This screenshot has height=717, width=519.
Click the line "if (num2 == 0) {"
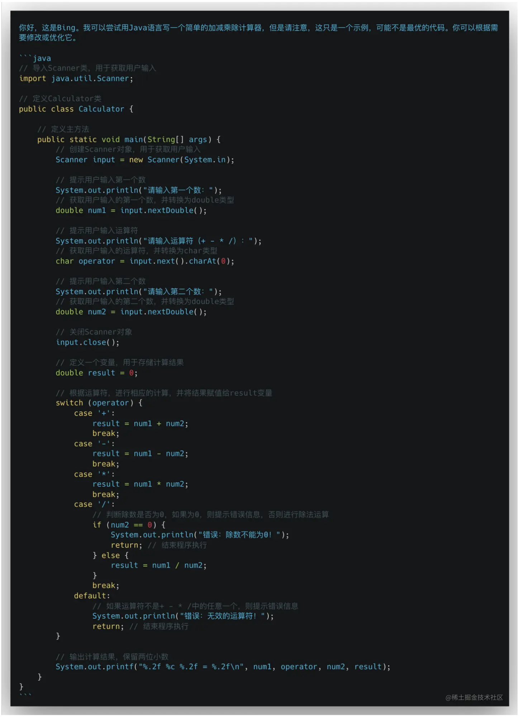click(129, 525)
